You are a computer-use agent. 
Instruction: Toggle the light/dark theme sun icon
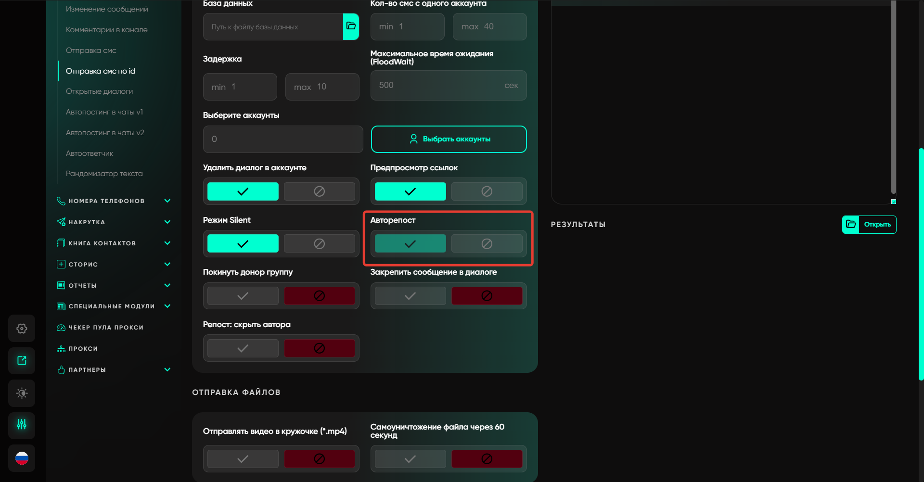point(22,393)
